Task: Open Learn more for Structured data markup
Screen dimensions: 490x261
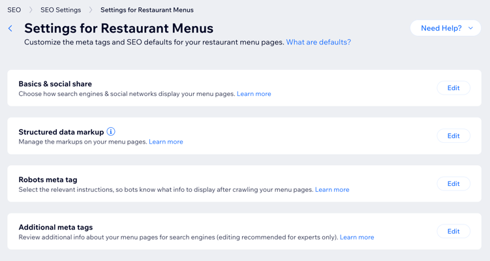Action: coord(166,142)
